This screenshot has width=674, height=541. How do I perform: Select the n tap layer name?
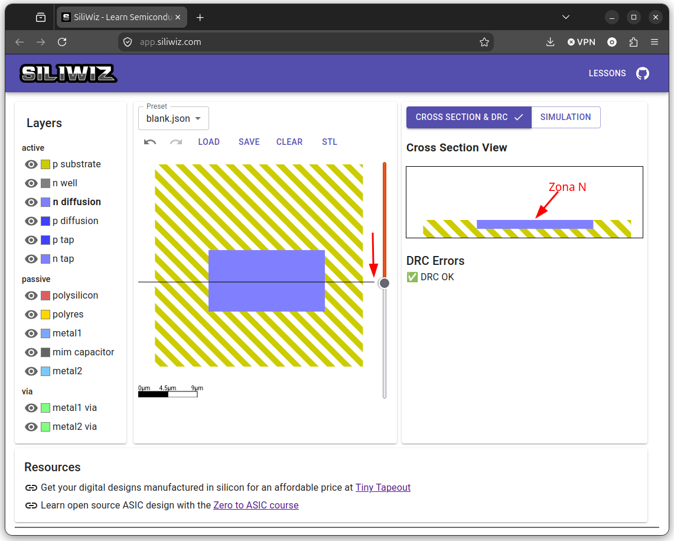pyautogui.click(x=63, y=259)
